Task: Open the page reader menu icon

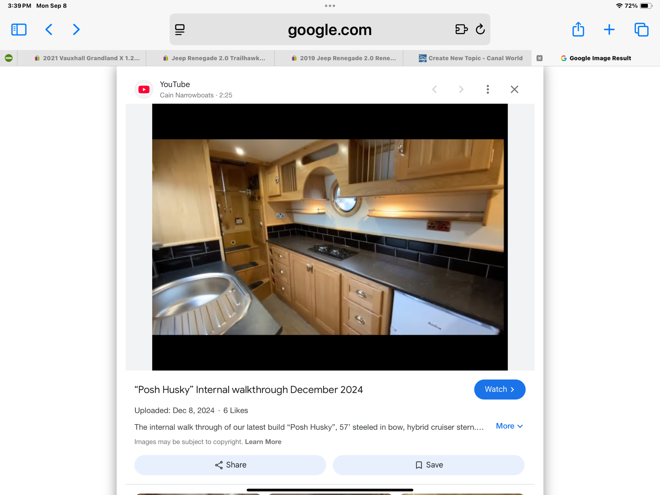Action: 180,29
